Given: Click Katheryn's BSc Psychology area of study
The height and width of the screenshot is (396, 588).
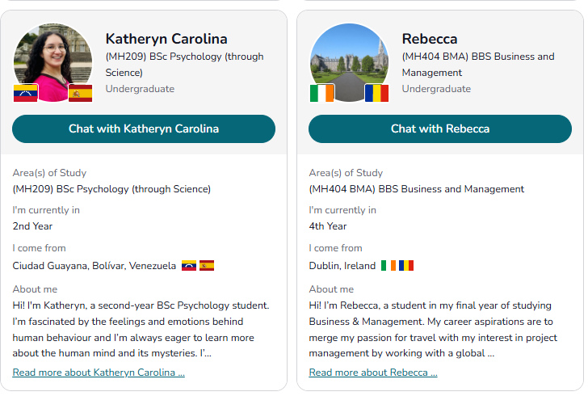Looking at the screenshot, I should (111, 189).
